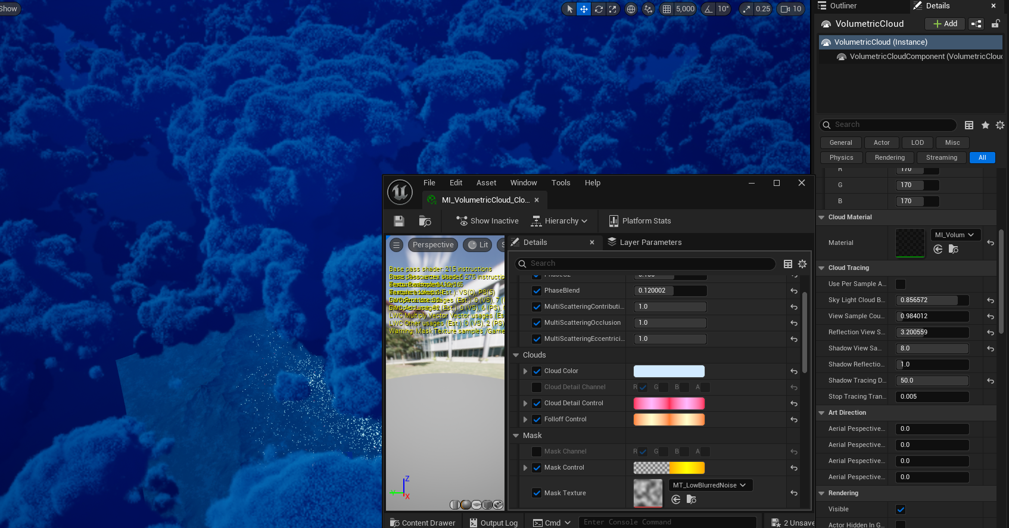This screenshot has width=1009, height=528.
Task: Toggle surface snapping icon in viewport toolbar
Action: click(649, 9)
